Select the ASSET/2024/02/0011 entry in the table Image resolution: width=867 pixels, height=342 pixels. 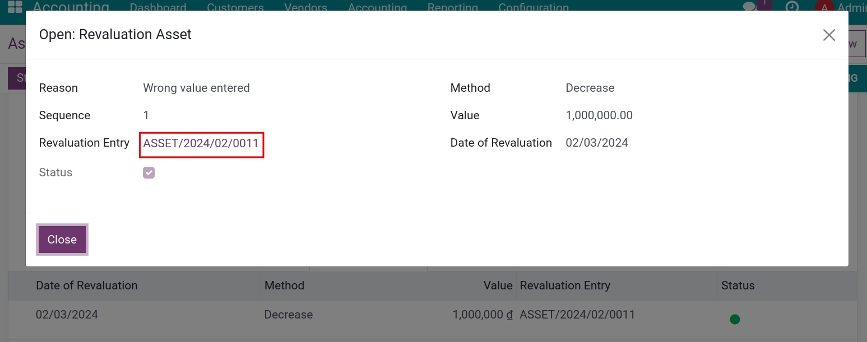point(578,315)
